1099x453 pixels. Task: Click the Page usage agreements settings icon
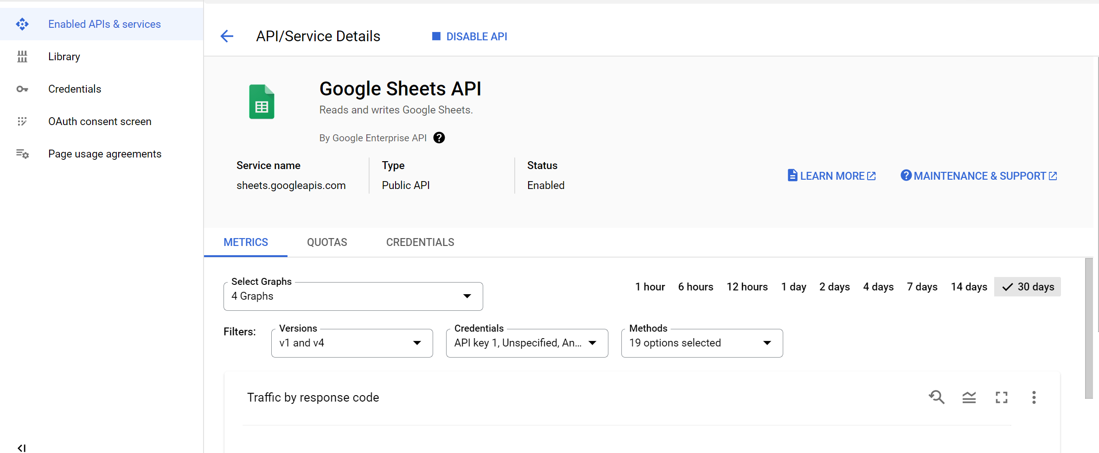22,154
